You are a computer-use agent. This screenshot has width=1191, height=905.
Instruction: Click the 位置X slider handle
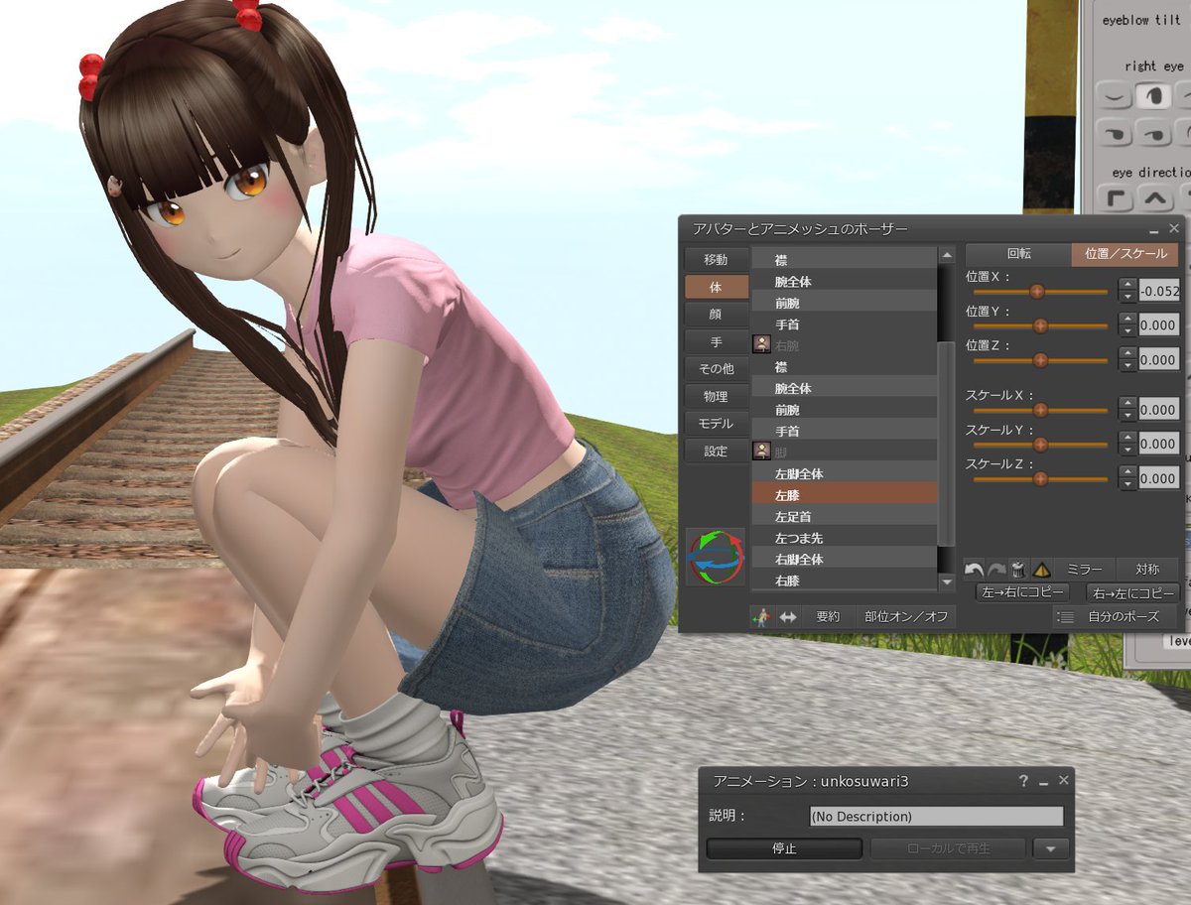(x=1037, y=292)
